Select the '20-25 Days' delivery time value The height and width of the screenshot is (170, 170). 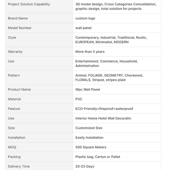click(85, 166)
